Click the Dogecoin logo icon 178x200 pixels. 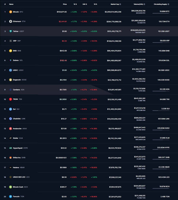click(x=10, y=80)
